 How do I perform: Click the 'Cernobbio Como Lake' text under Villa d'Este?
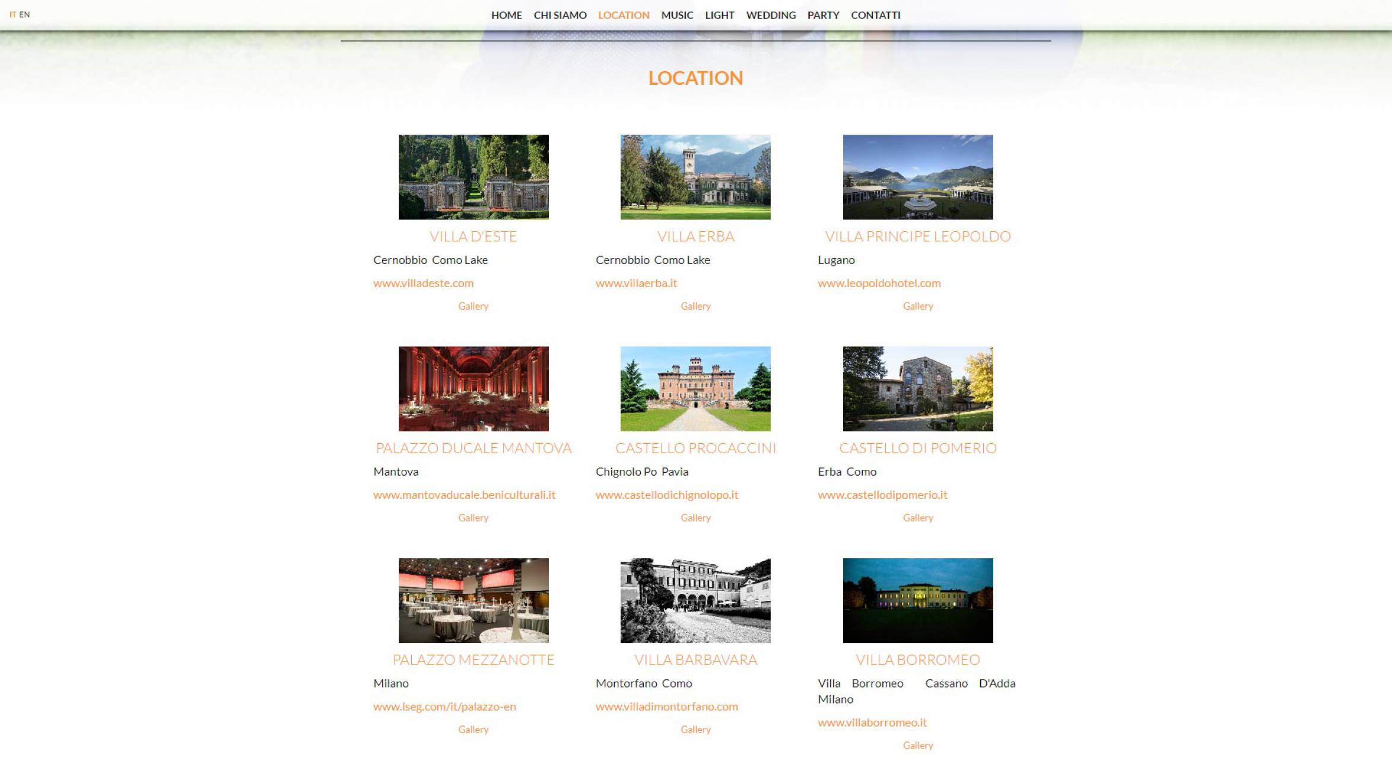tap(430, 260)
